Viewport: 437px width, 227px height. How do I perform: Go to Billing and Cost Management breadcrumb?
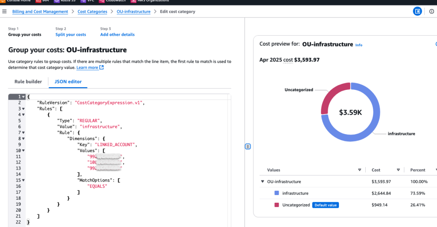(x=40, y=11)
